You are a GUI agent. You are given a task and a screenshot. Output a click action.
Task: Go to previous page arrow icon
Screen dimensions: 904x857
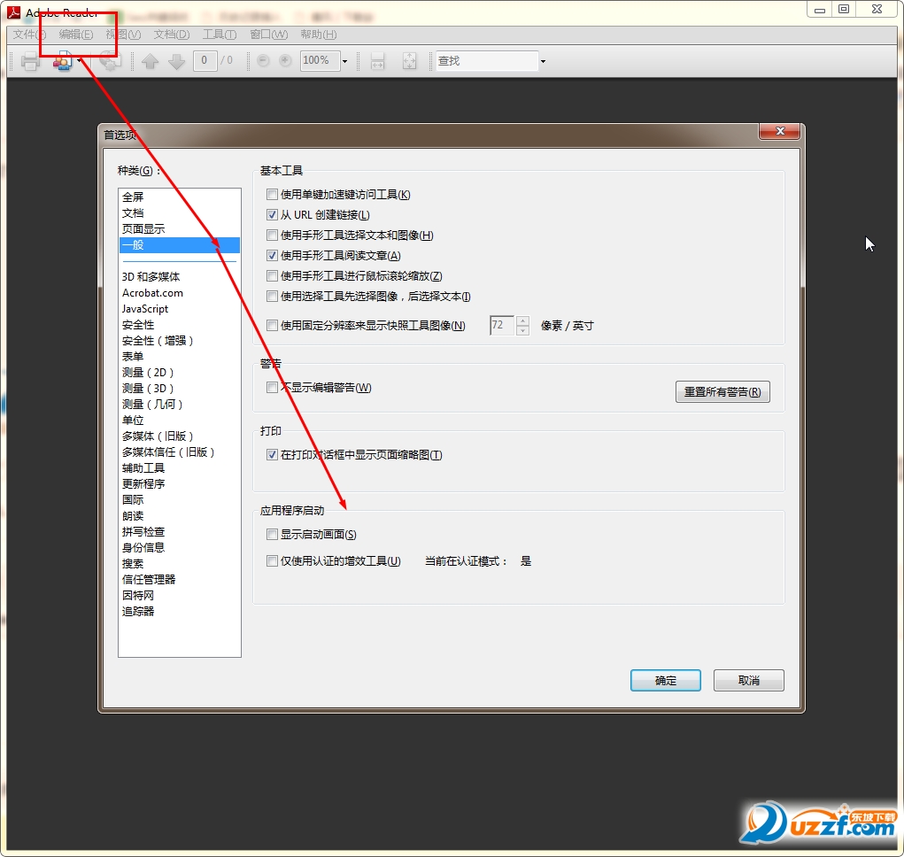pos(150,61)
